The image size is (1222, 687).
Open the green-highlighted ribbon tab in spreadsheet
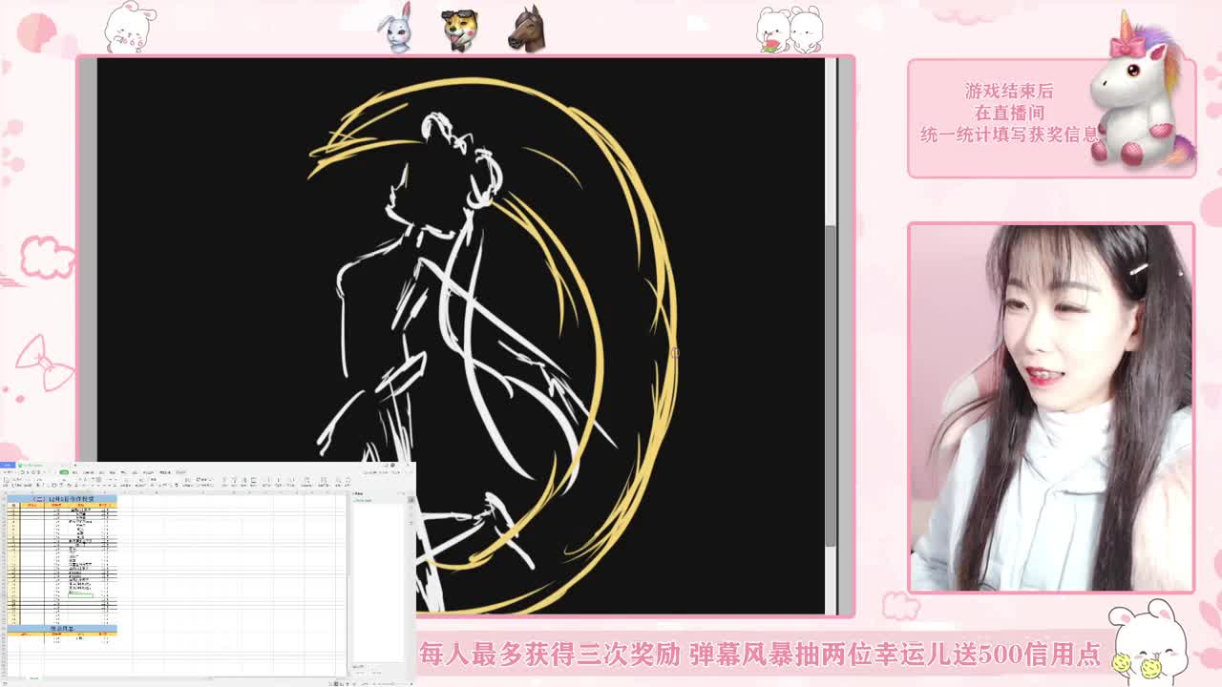tap(64, 472)
